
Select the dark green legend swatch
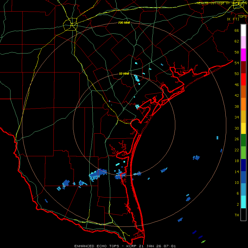click(243, 140)
